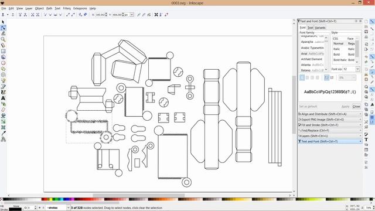Select the Color Dropper tool
The image size is (375, 211).
click(x=3, y=133)
